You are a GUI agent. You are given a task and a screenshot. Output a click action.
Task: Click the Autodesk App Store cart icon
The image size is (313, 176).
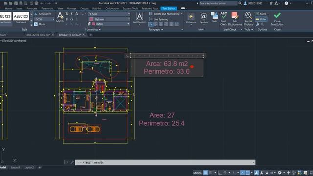click(x=271, y=3)
